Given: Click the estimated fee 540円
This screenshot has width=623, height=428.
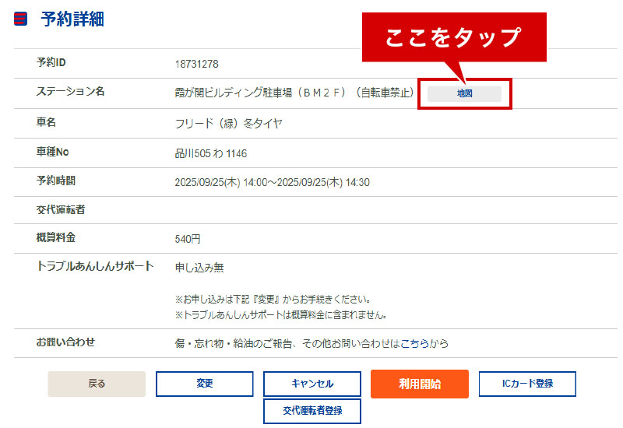Looking at the screenshot, I should pyautogui.click(x=188, y=239).
